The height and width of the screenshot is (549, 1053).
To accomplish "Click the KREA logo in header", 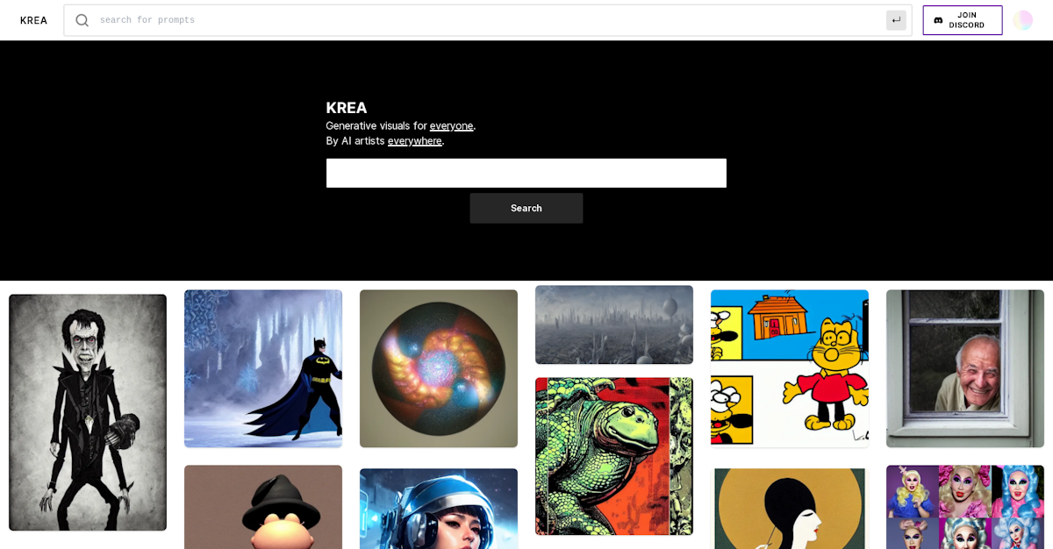I will (x=33, y=20).
